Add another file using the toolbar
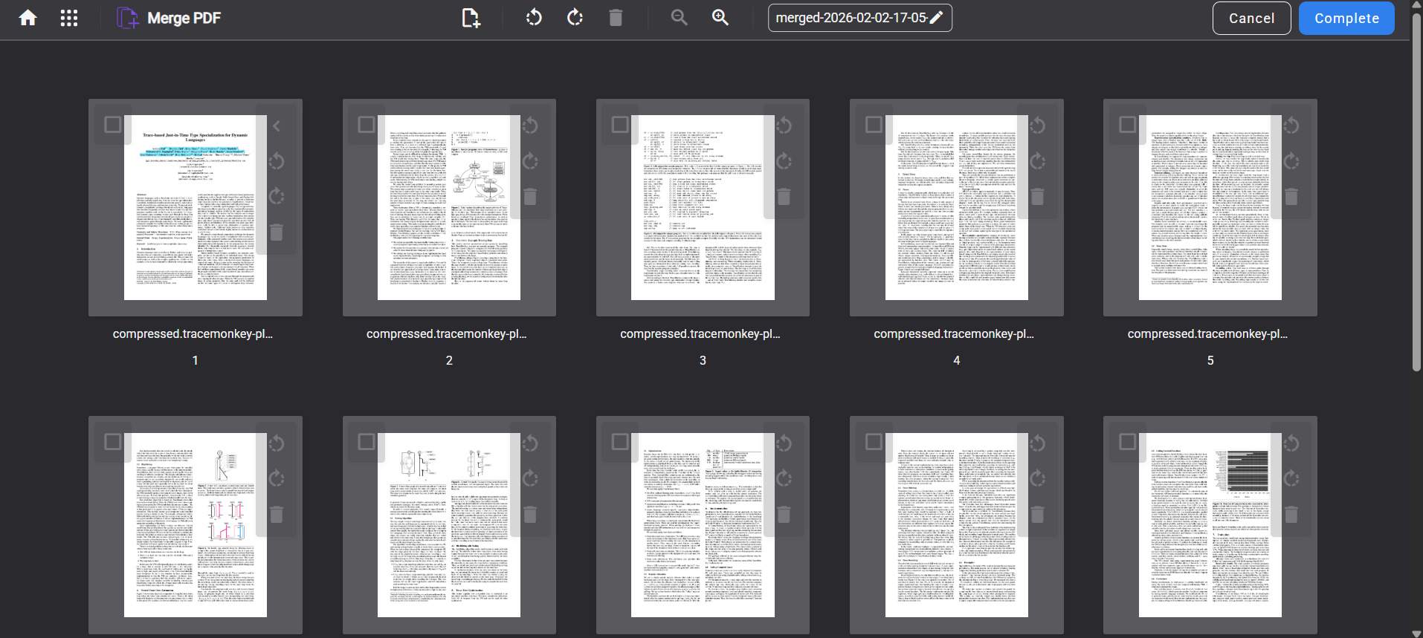This screenshot has height=638, width=1423. pos(471,18)
